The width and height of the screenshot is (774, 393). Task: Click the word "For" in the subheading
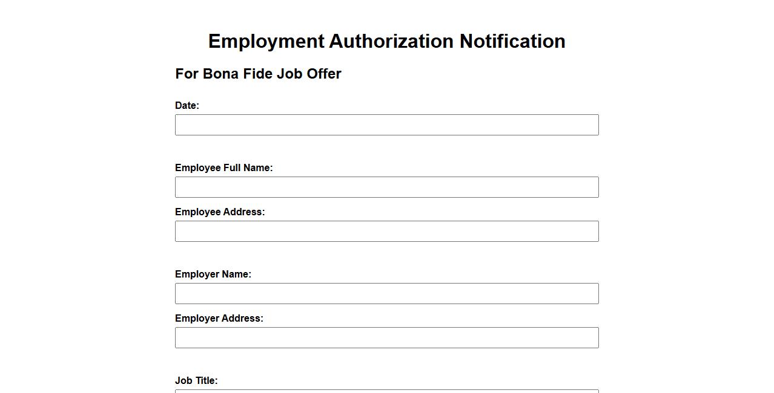[187, 74]
